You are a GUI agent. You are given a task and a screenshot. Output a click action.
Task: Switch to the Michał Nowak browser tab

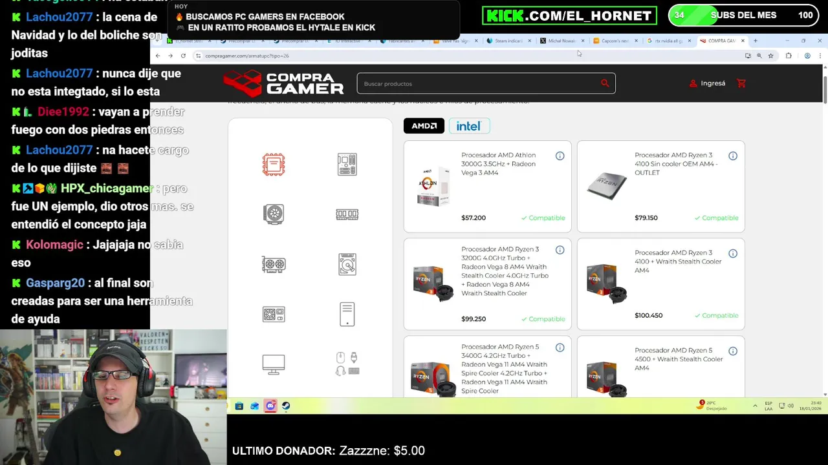coord(561,41)
